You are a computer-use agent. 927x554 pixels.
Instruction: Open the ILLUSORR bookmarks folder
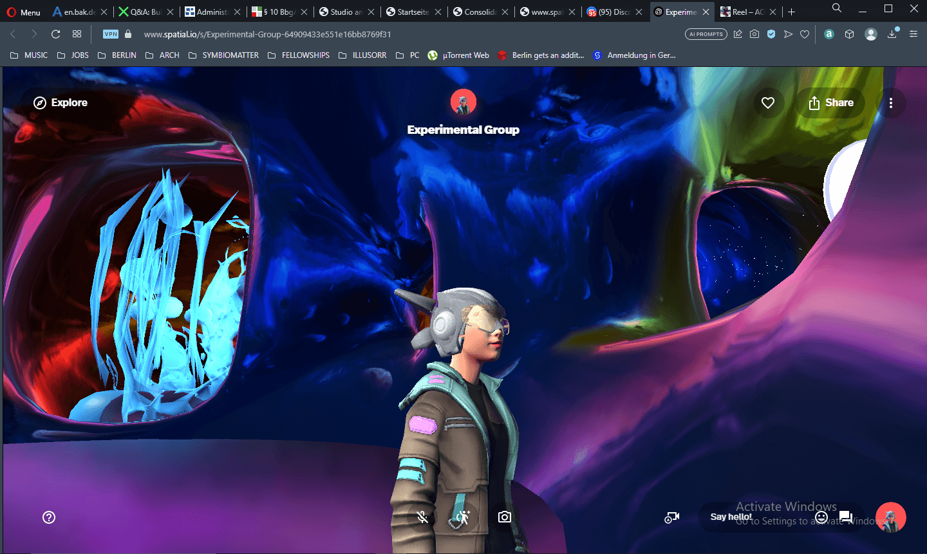coord(362,55)
